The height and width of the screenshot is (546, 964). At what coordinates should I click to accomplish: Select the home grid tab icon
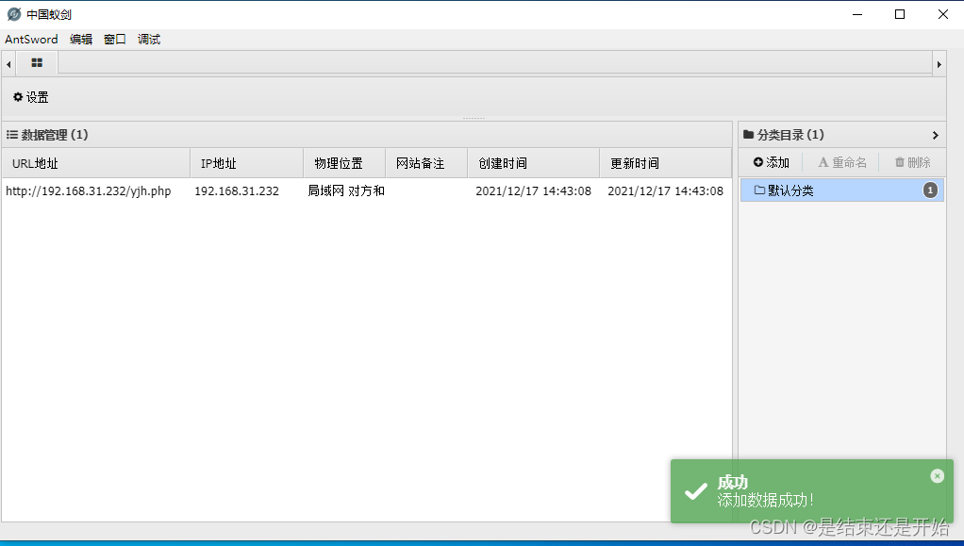click(x=37, y=63)
